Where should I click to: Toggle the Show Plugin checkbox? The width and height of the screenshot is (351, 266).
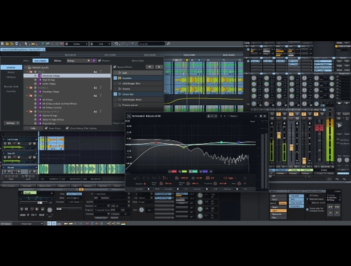[x=46, y=128]
